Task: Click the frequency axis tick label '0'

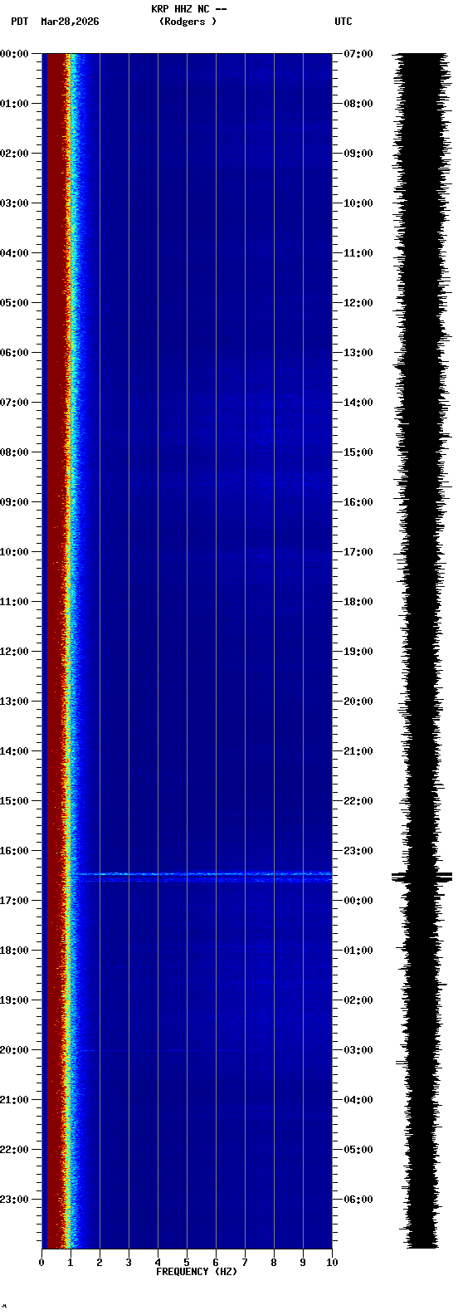Action: click(41, 1263)
